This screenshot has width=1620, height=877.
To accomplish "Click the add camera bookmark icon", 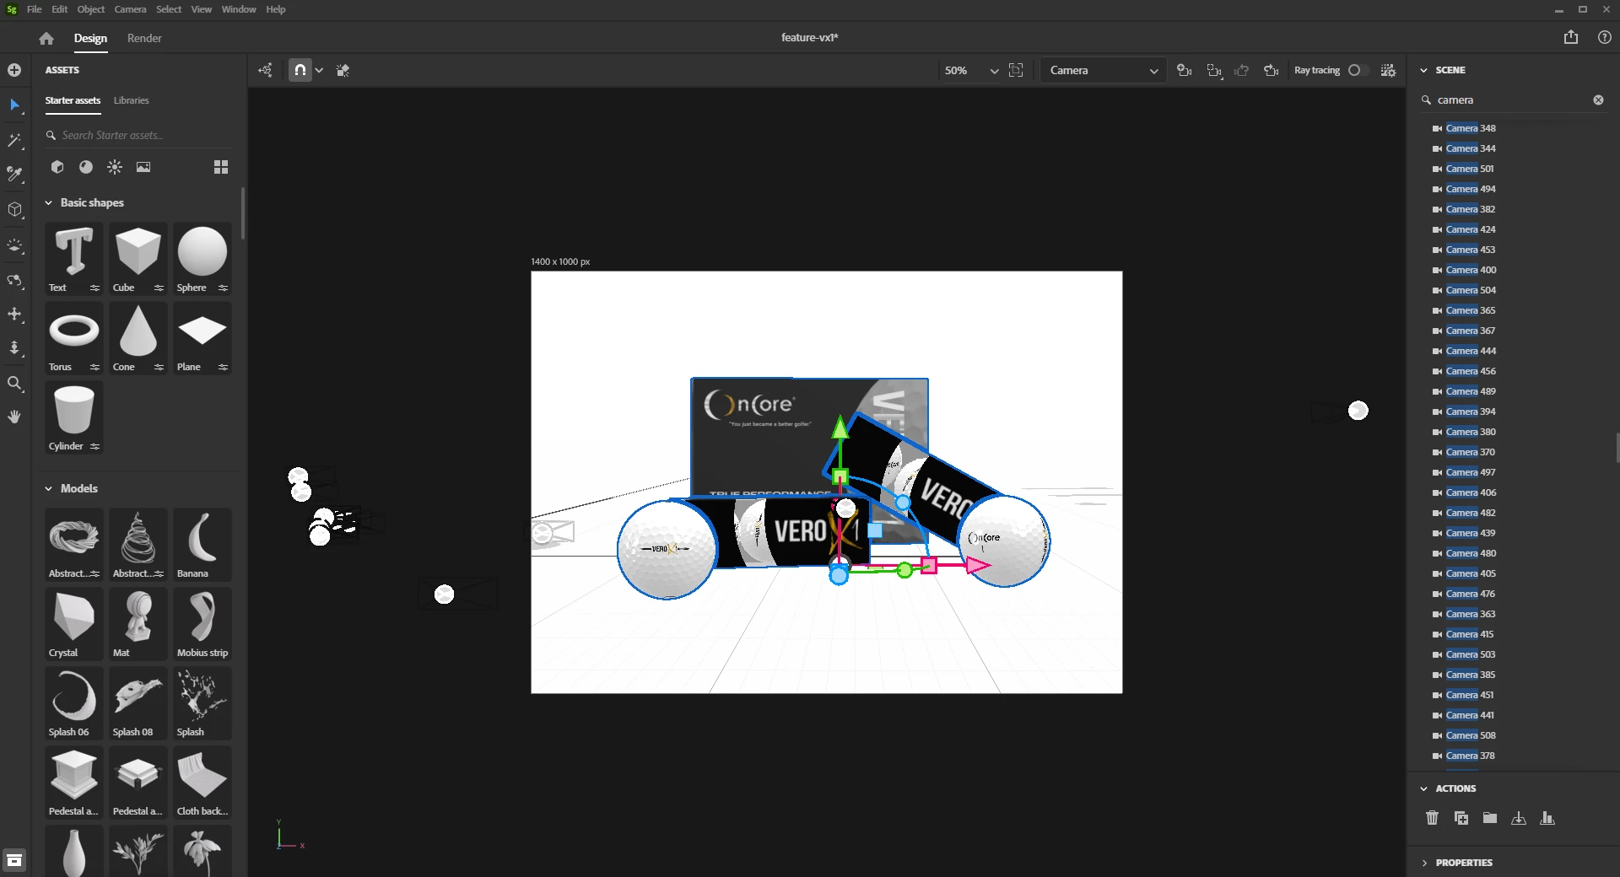I will click(x=1185, y=70).
